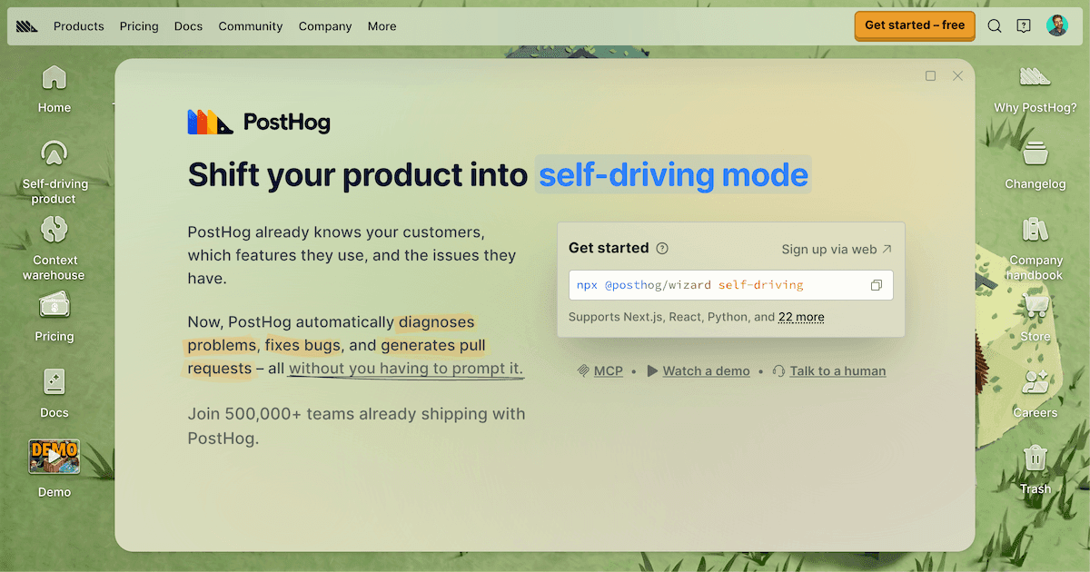Click the npx @posthog/wizard command field
This screenshot has height=572, width=1090.
731,285
